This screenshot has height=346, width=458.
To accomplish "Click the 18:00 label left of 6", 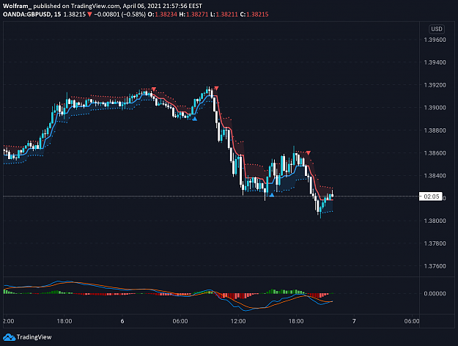I will (64, 321).
